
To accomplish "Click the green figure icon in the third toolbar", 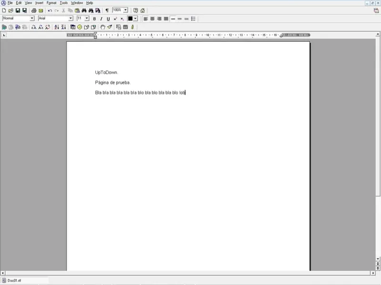I will pyautogui.click(x=132, y=27).
